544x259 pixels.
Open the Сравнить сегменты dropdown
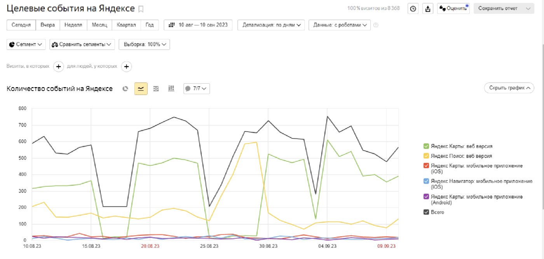82,44
